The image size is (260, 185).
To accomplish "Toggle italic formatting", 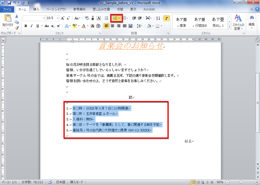I will pos(32,26).
